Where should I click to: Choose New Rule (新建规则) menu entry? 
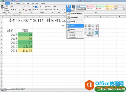(75, 33)
